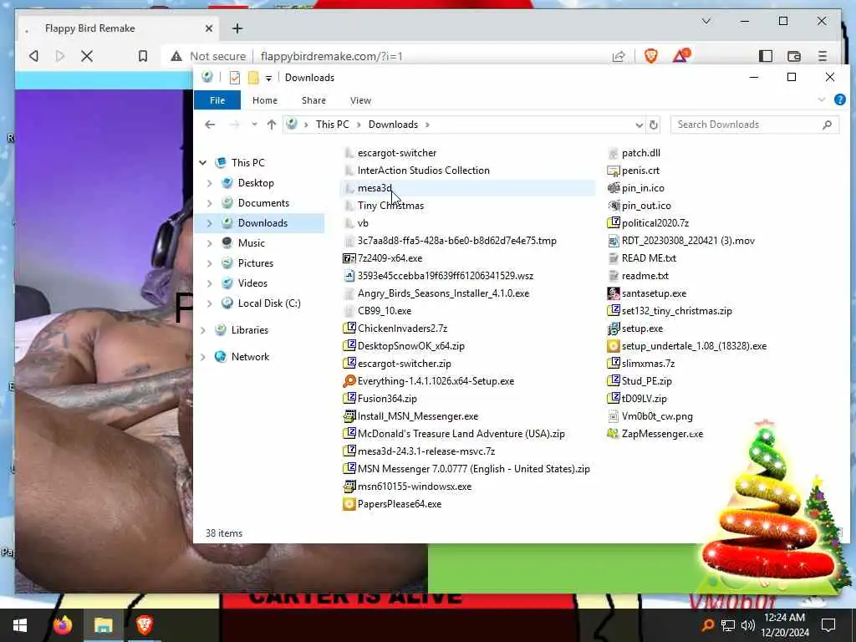The height and width of the screenshot is (642, 856).
Task: Select the Flappy Bird Remake browser tab
Action: (117, 28)
